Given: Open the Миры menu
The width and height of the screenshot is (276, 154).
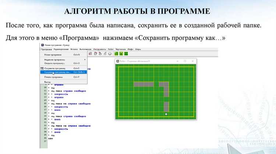Looking at the screenshot, I should point(138,49).
